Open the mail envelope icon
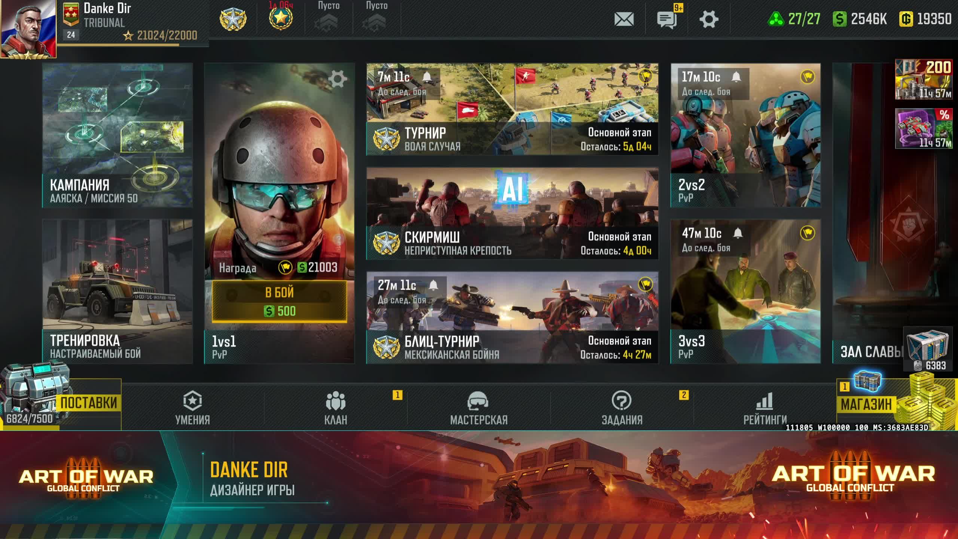The width and height of the screenshot is (958, 539). tap(624, 19)
